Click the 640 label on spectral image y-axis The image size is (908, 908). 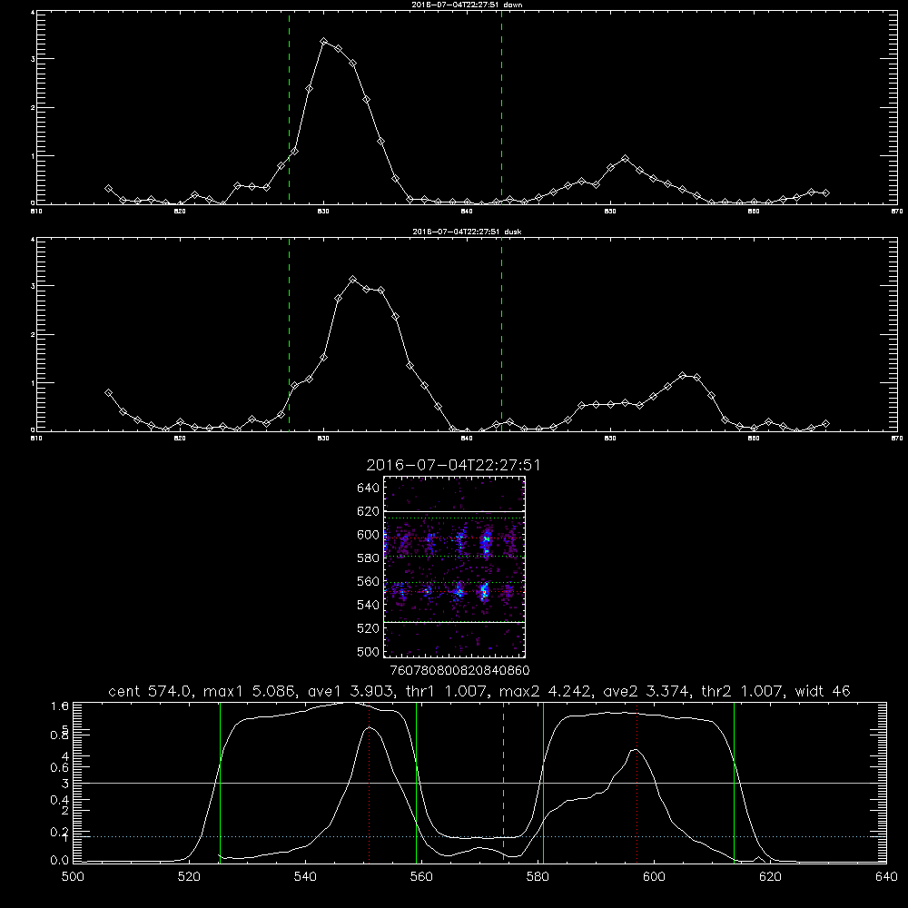[369, 489]
